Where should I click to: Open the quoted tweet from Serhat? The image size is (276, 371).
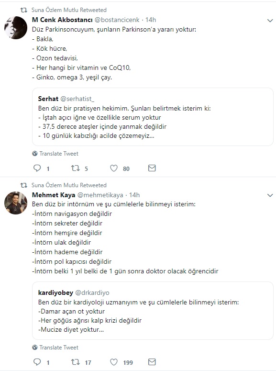(x=153, y=117)
